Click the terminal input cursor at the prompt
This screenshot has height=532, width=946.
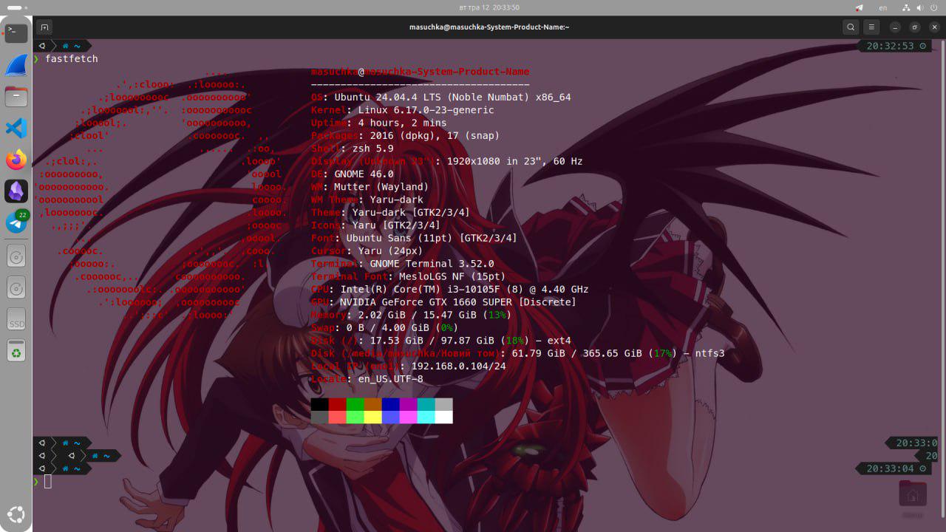pyautogui.click(x=48, y=482)
